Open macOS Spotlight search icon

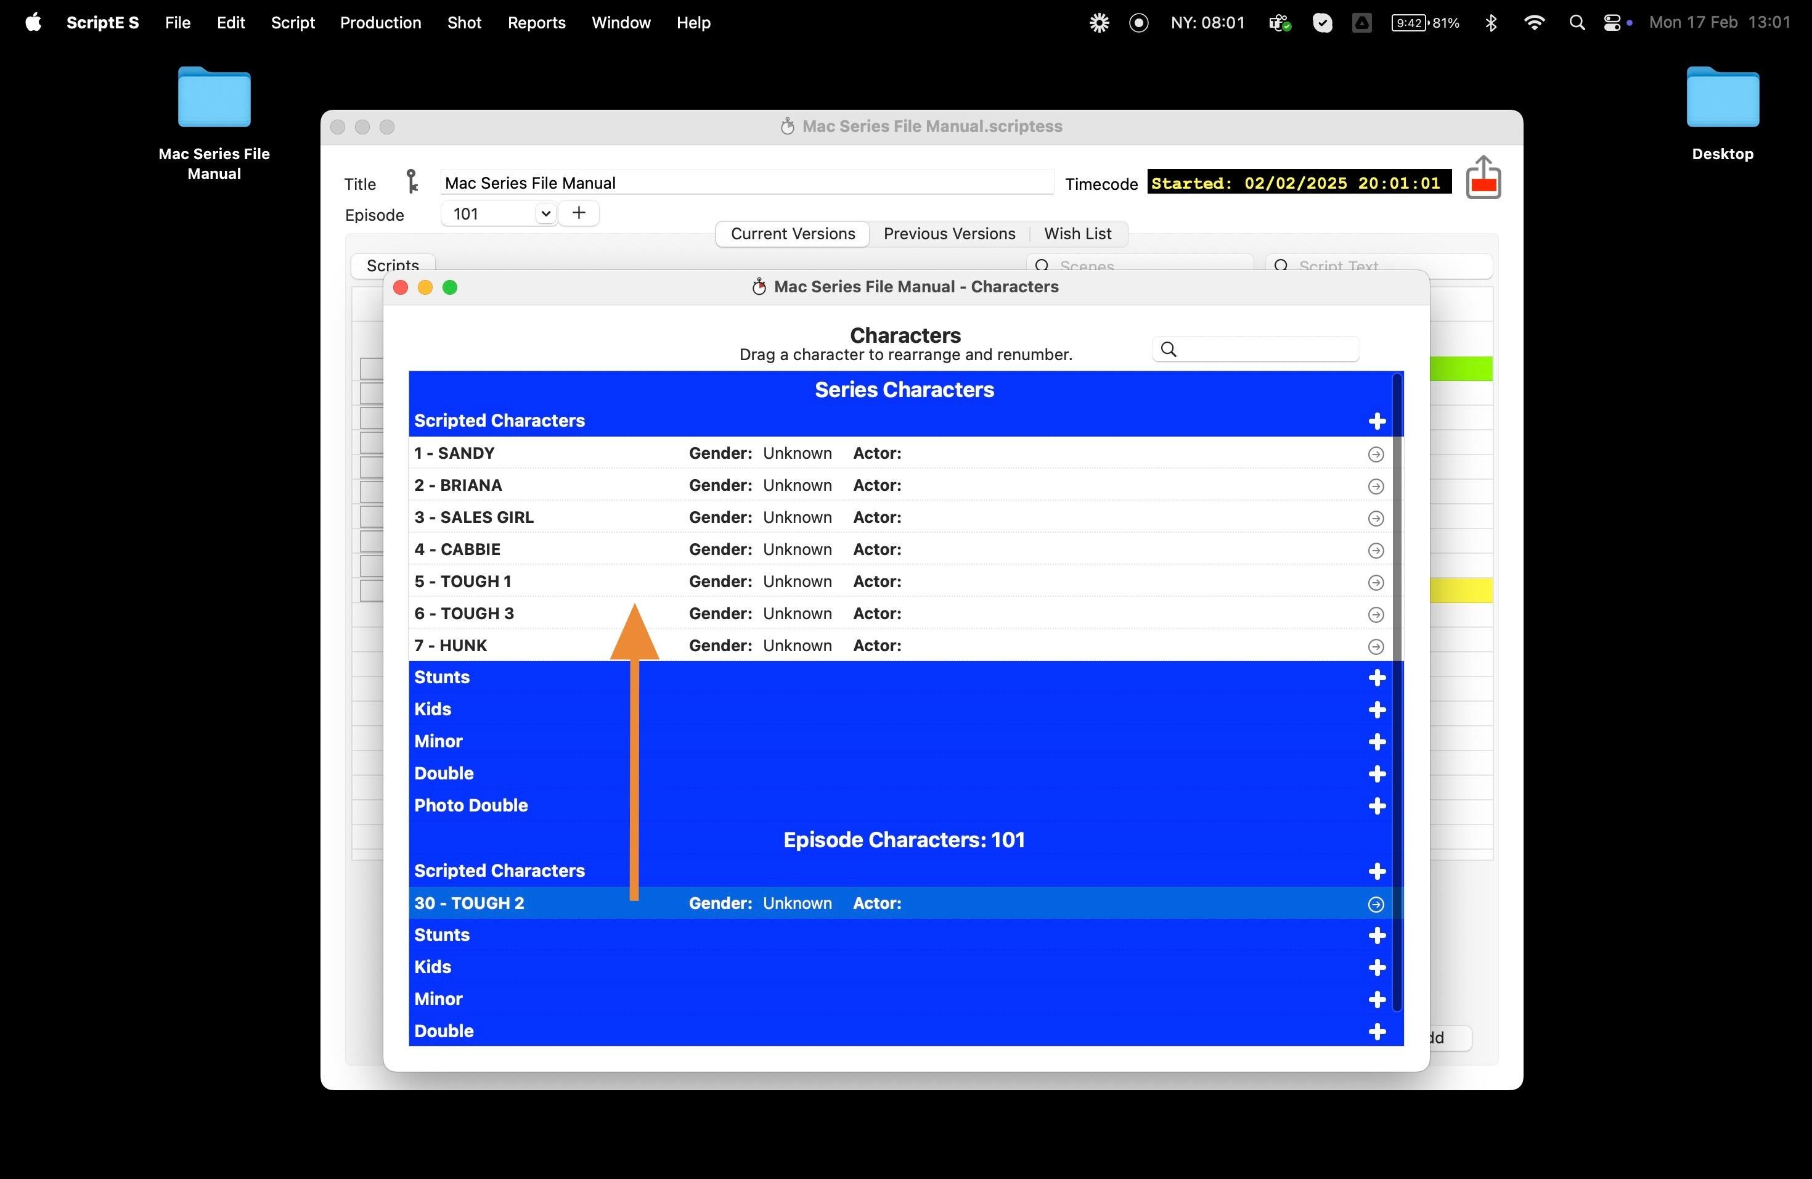1577,23
